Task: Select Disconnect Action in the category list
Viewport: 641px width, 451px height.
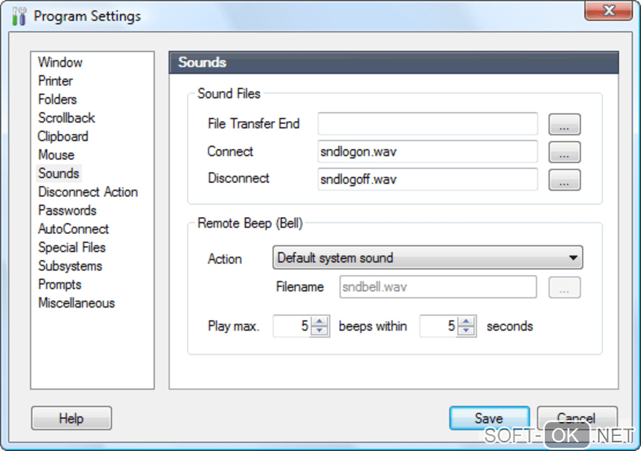Action: [88, 192]
